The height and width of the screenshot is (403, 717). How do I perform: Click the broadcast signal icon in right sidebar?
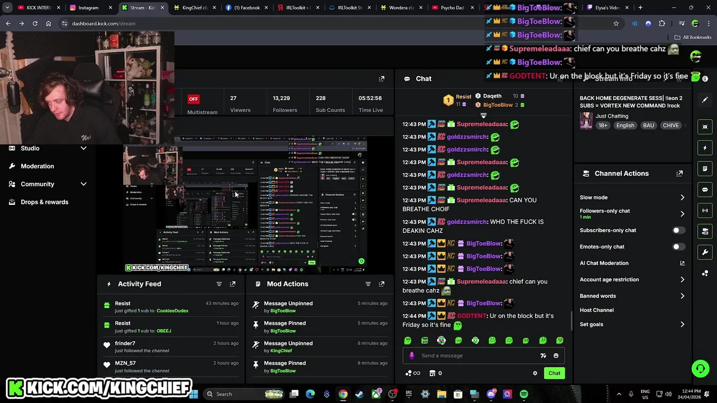pos(705,210)
